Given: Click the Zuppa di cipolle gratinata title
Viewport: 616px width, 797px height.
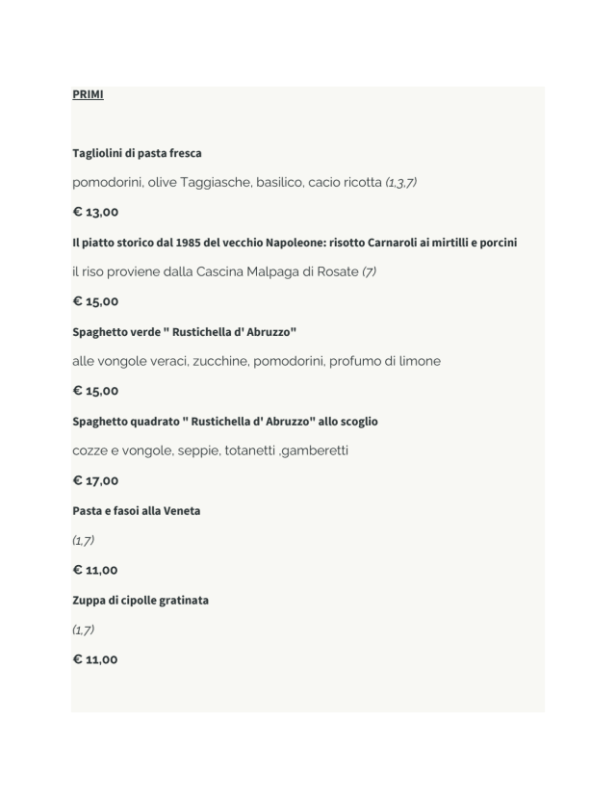Looking at the screenshot, I should click(x=140, y=601).
